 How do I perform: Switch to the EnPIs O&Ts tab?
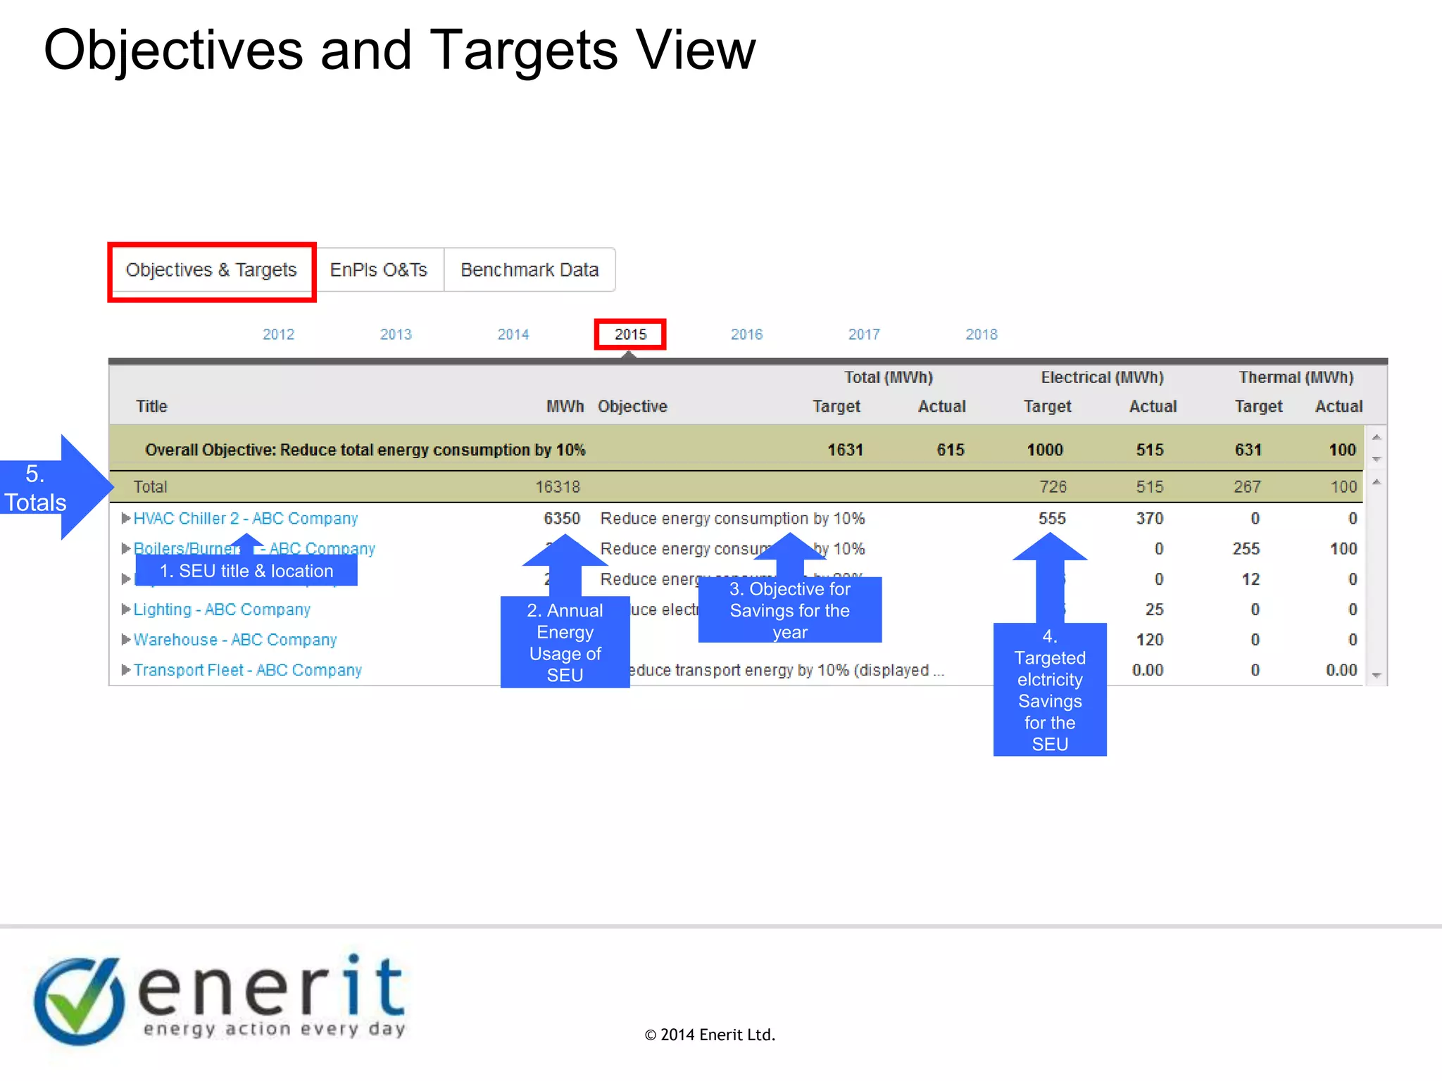[379, 270]
